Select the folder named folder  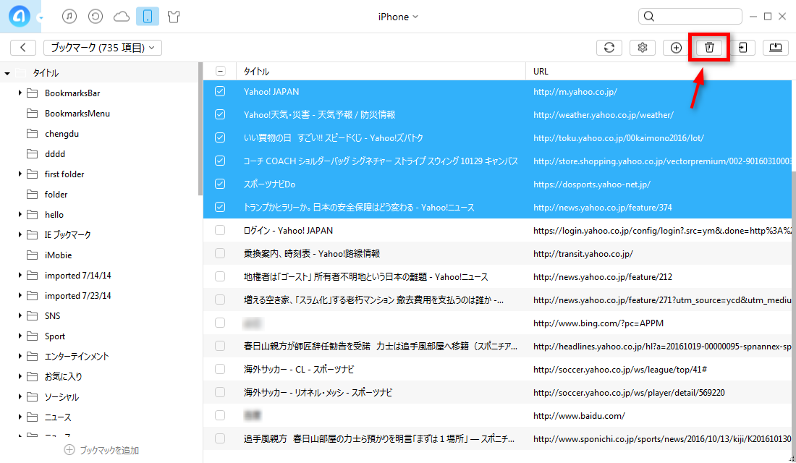56,195
